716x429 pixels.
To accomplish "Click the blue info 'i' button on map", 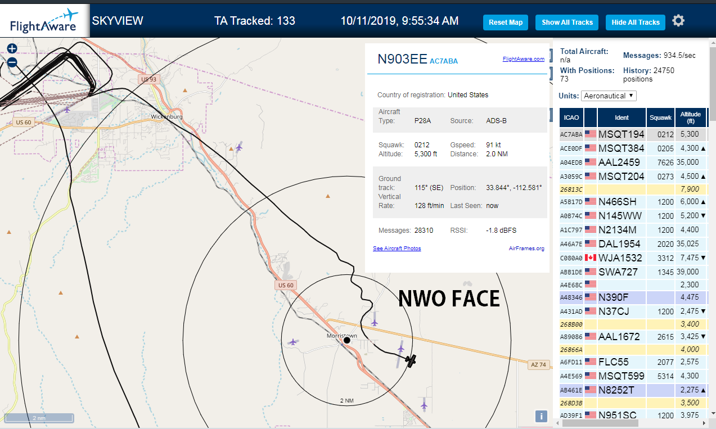I will (541, 416).
